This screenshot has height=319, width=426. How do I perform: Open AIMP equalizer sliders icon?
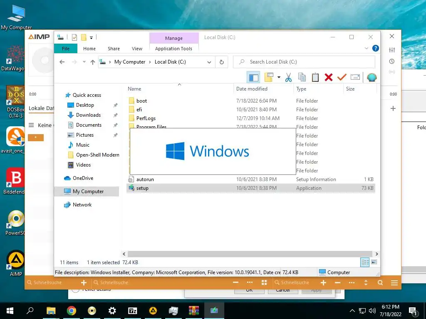tap(392, 50)
